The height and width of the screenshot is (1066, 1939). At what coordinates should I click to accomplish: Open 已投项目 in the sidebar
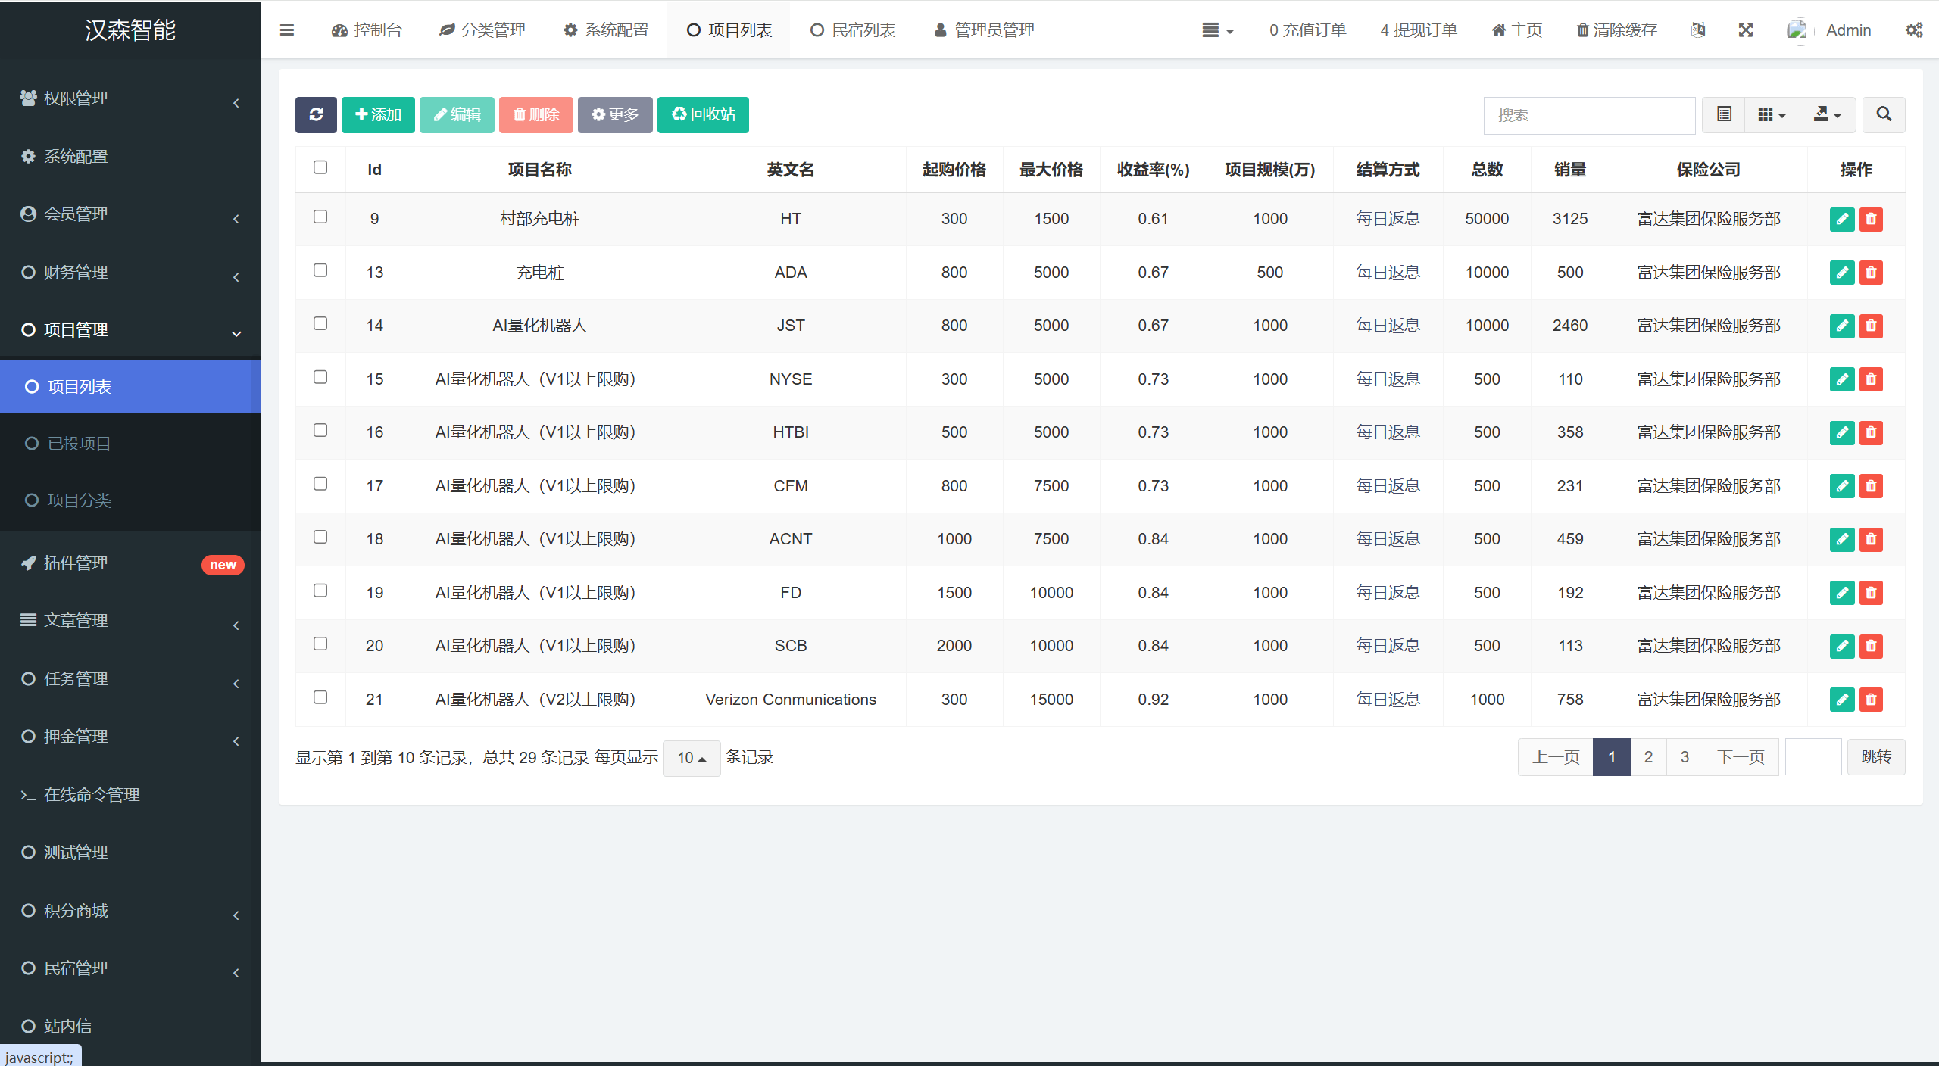point(79,444)
